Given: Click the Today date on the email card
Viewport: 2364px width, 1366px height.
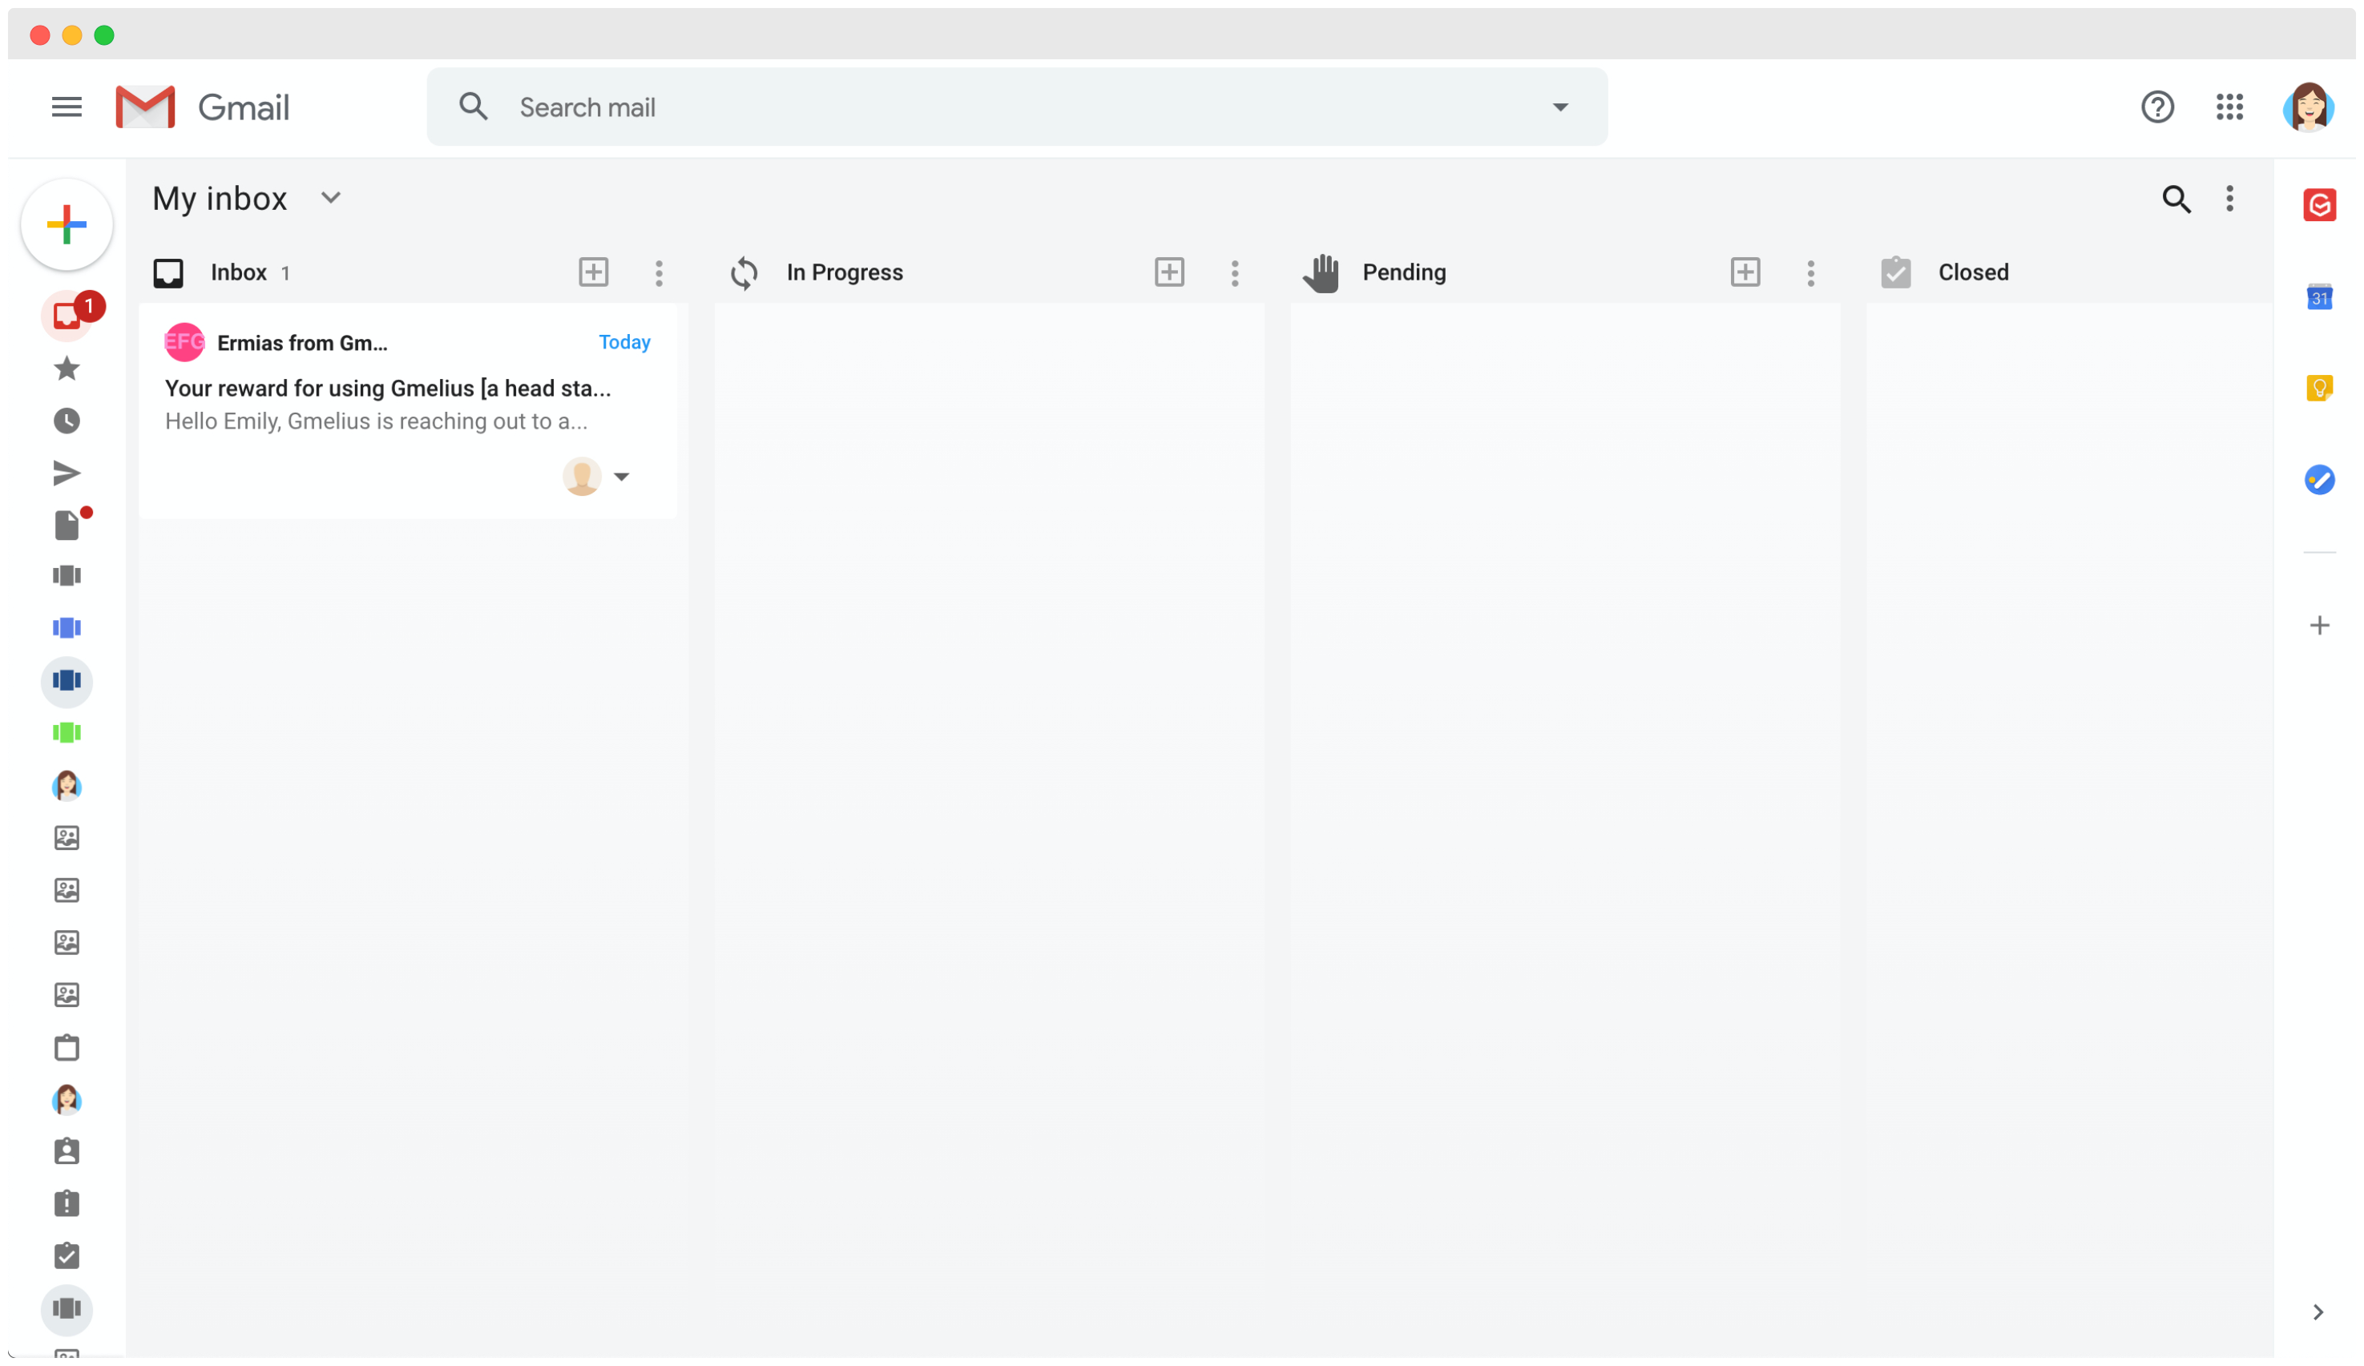Looking at the screenshot, I should click(623, 342).
